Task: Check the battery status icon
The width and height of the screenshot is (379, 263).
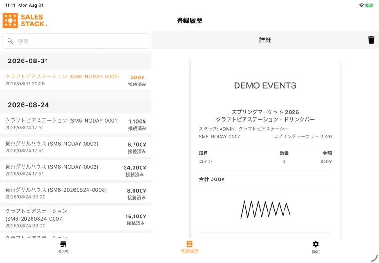Action: [370, 5]
